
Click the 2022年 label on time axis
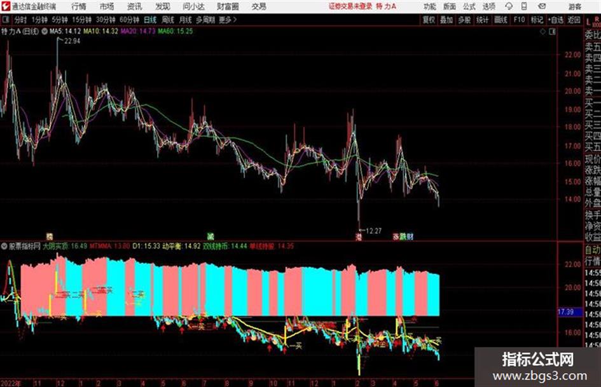click(11, 383)
